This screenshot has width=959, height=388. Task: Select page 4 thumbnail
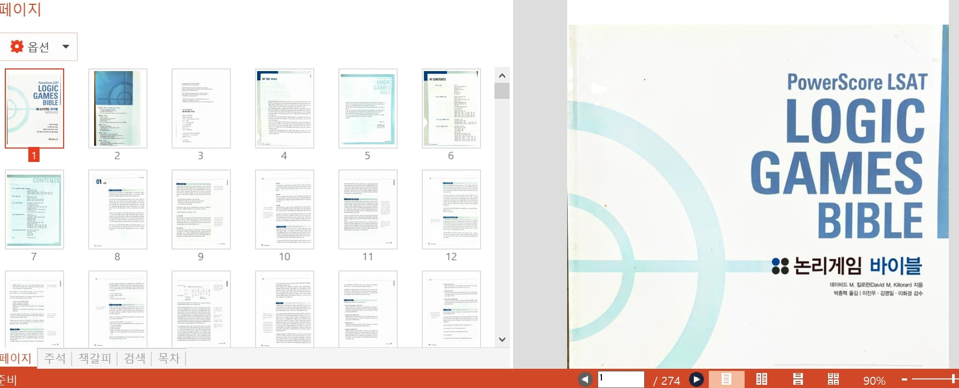click(x=284, y=108)
